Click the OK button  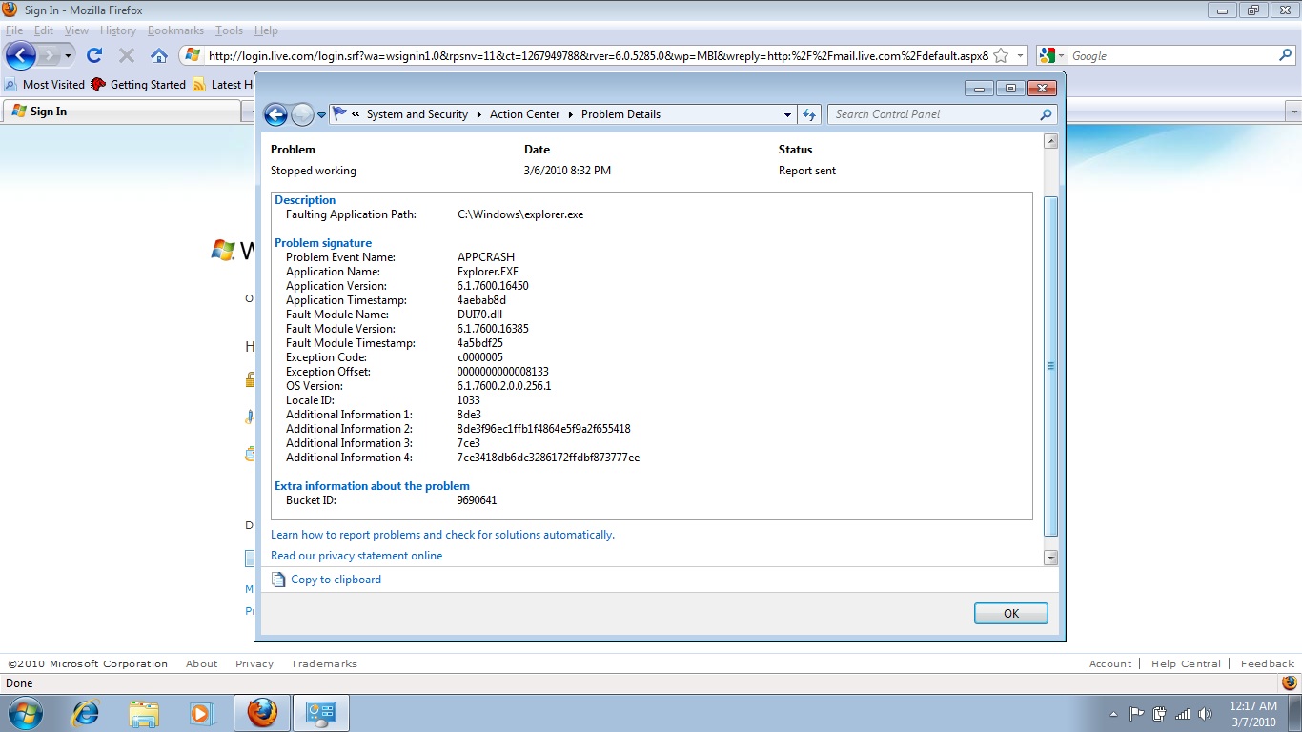(x=1011, y=614)
